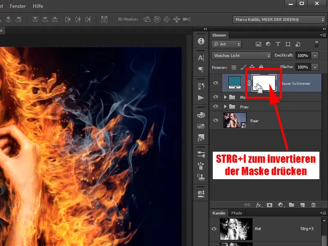Image resolution: width=328 pixels, height=246 pixels.
Task: Select 3D pan mode icon
Action: 167,19
